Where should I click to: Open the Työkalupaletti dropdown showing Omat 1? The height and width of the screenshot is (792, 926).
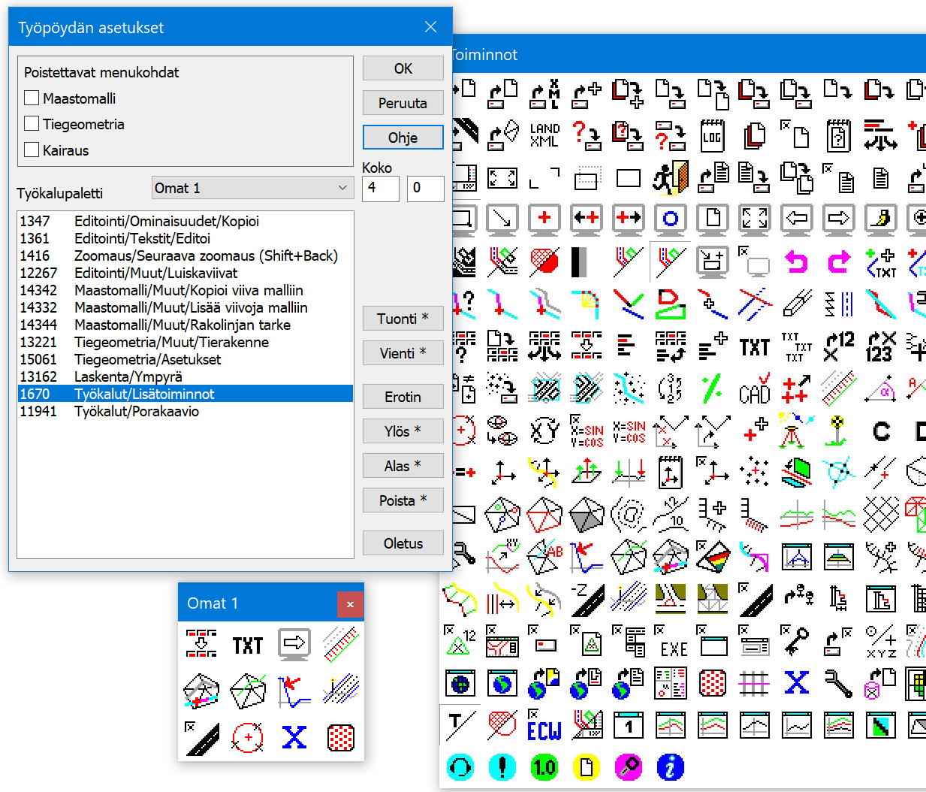pyautogui.click(x=252, y=188)
